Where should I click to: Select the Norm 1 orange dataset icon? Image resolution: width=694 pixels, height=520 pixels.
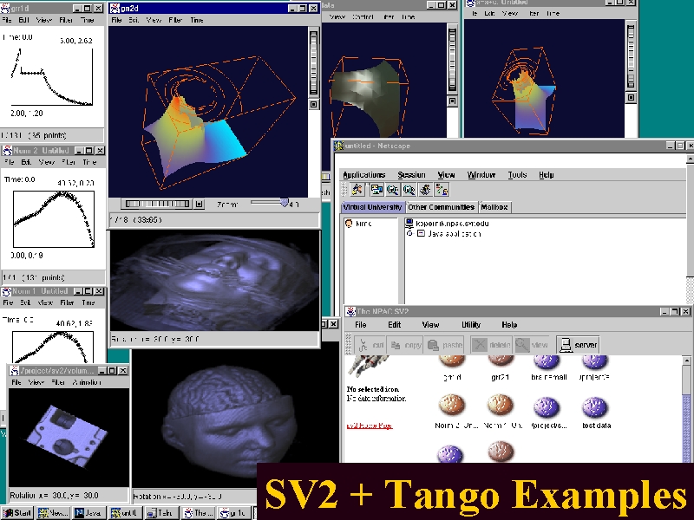pos(501,405)
